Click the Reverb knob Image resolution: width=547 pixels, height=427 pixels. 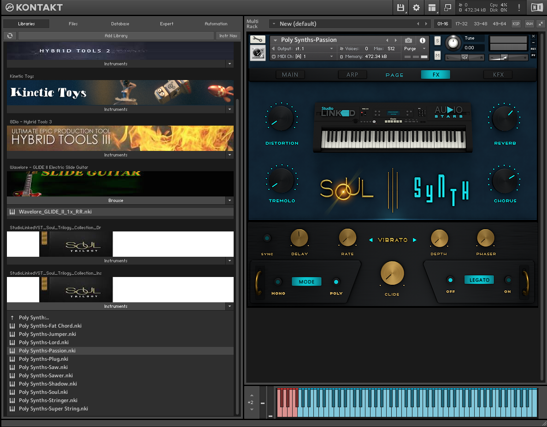pyautogui.click(x=505, y=118)
